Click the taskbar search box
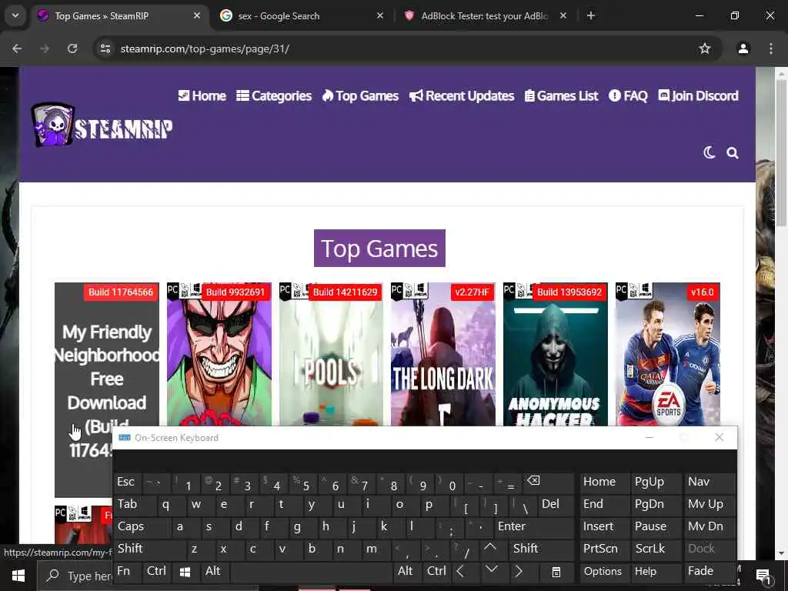The height and width of the screenshot is (591, 788). (x=75, y=576)
